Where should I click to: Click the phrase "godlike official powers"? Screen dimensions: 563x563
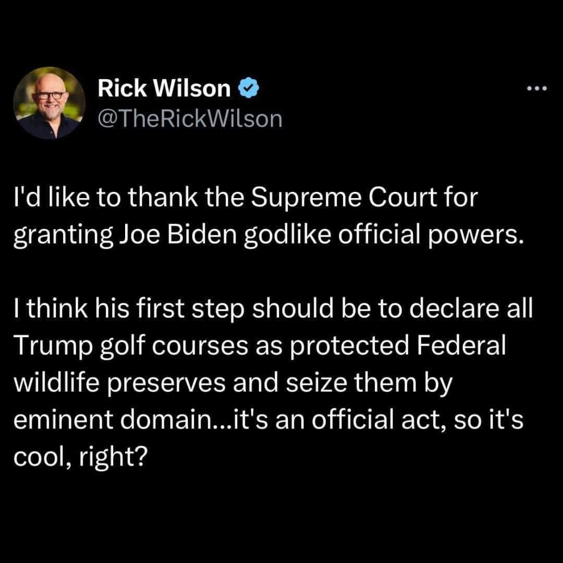[x=383, y=236]
